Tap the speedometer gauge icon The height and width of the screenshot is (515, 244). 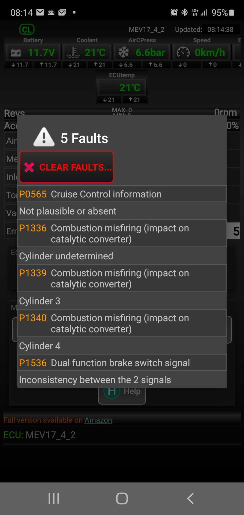(x=183, y=52)
